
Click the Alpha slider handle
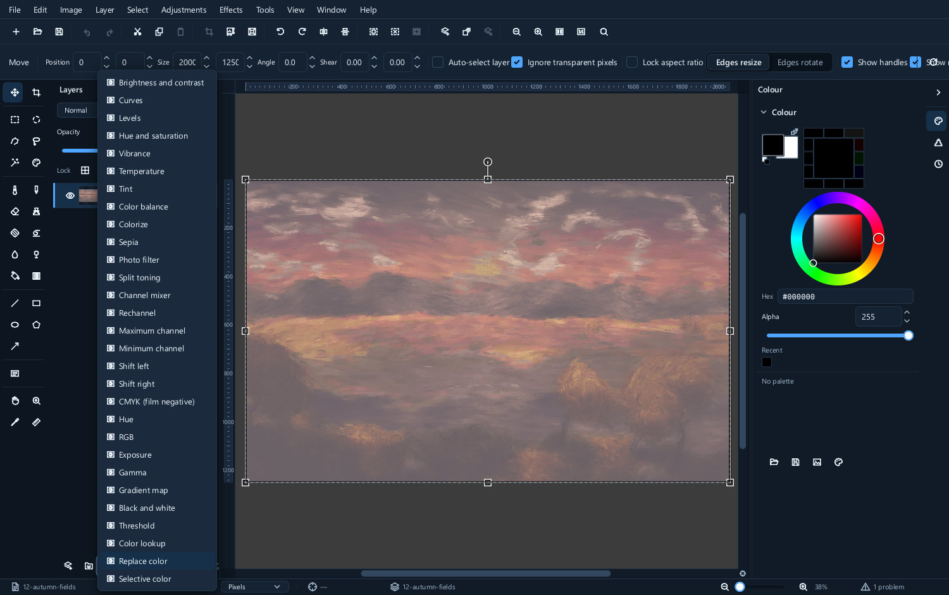click(909, 335)
